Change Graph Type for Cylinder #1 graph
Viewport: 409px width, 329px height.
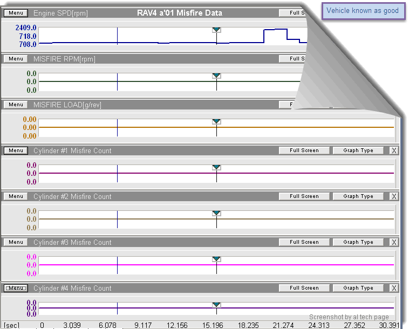(358, 150)
